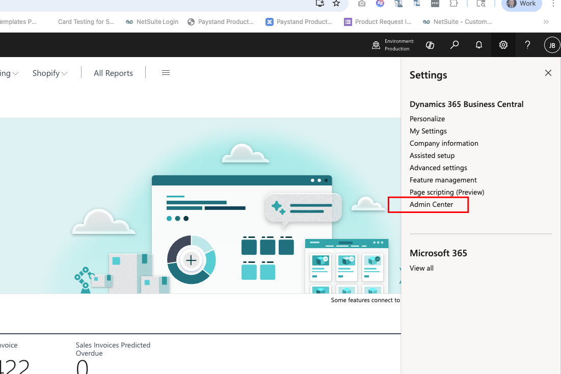Click the Environment Production globe icon
The height and width of the screenshot is (374, 561).
click(x=376, y=45)
